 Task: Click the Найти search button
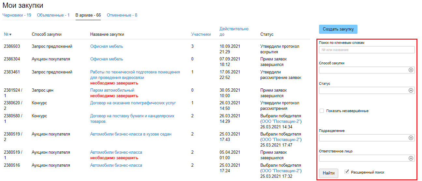point(328,173)
